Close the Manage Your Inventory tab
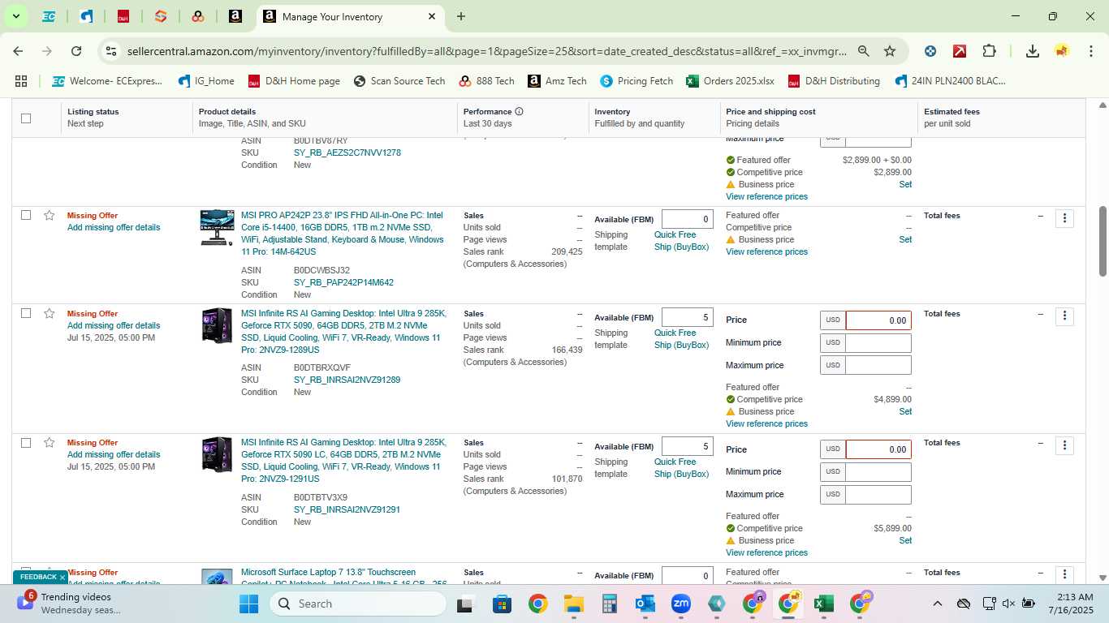The image size is (1109, 623). click(432, 16)
